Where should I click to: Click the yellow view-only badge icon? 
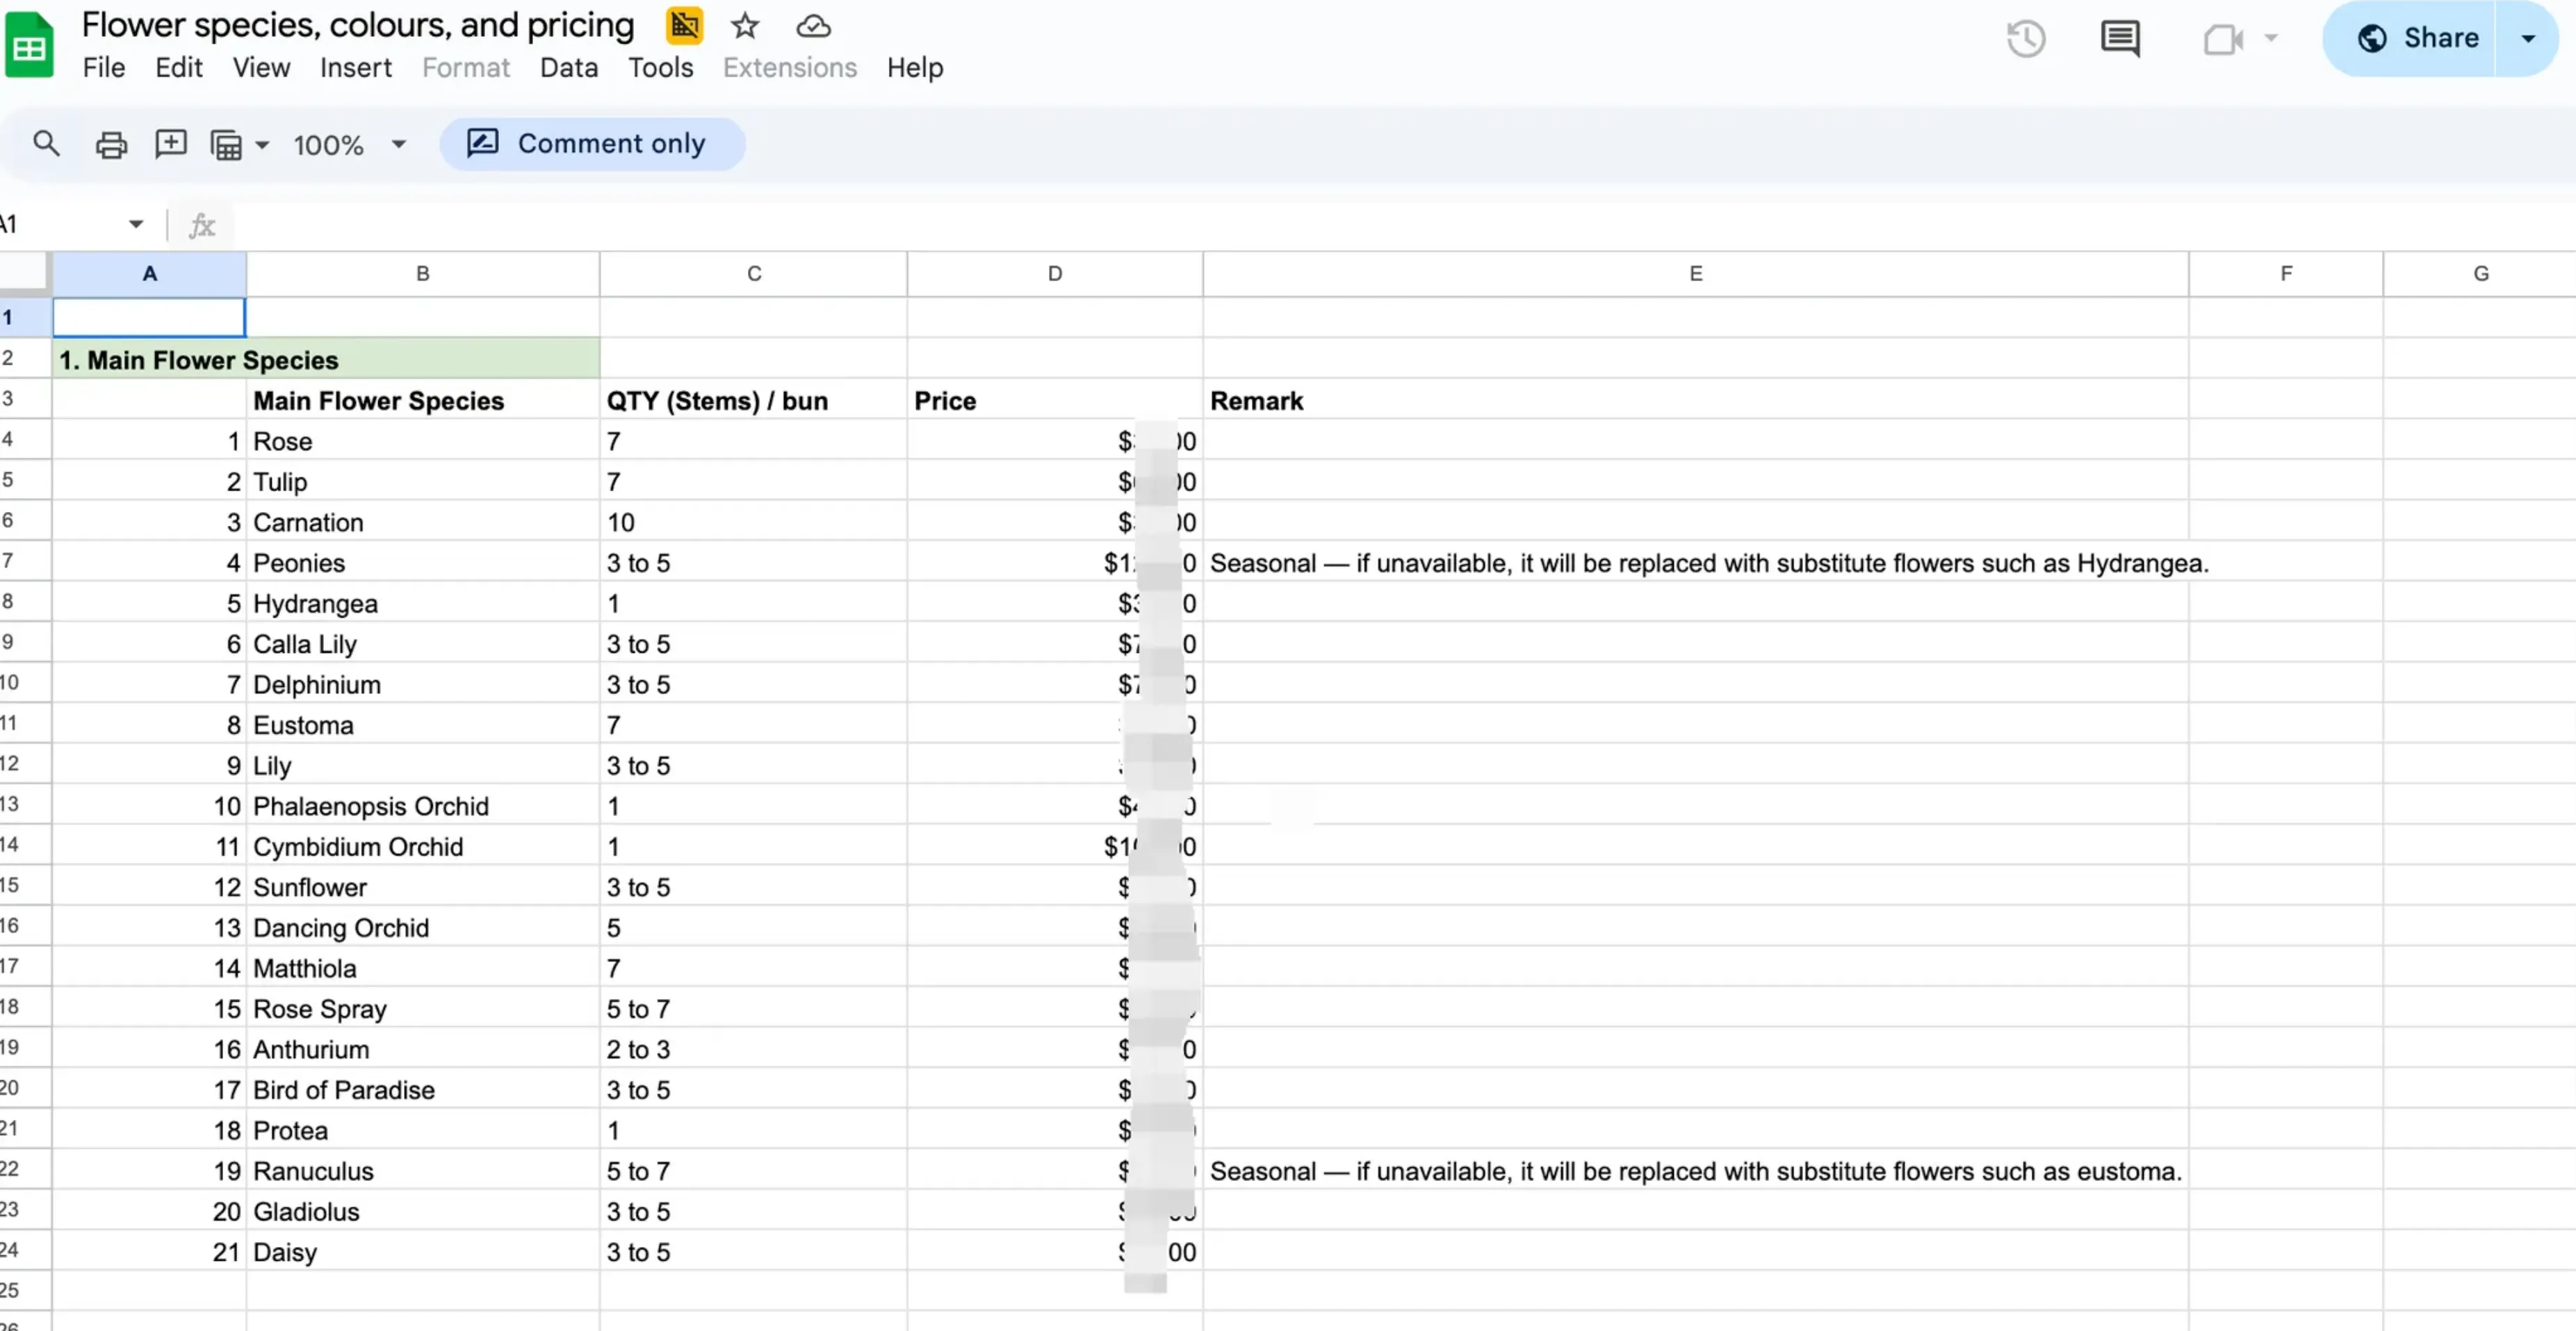point(684,26)
